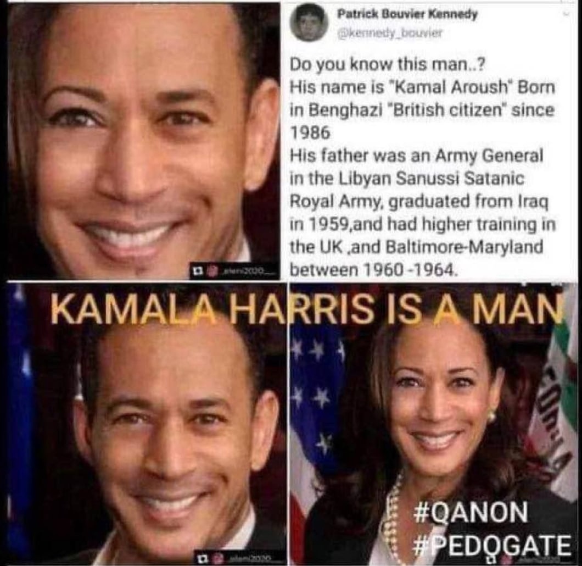Click the Patrick Bouvier Kennedy display name
Viewport: 582px width, 566px height.
(407, 14)
